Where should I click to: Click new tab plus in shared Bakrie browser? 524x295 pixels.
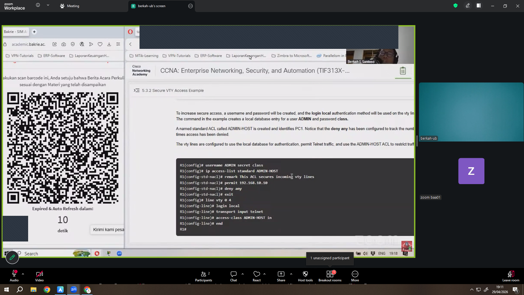(34, 32)
